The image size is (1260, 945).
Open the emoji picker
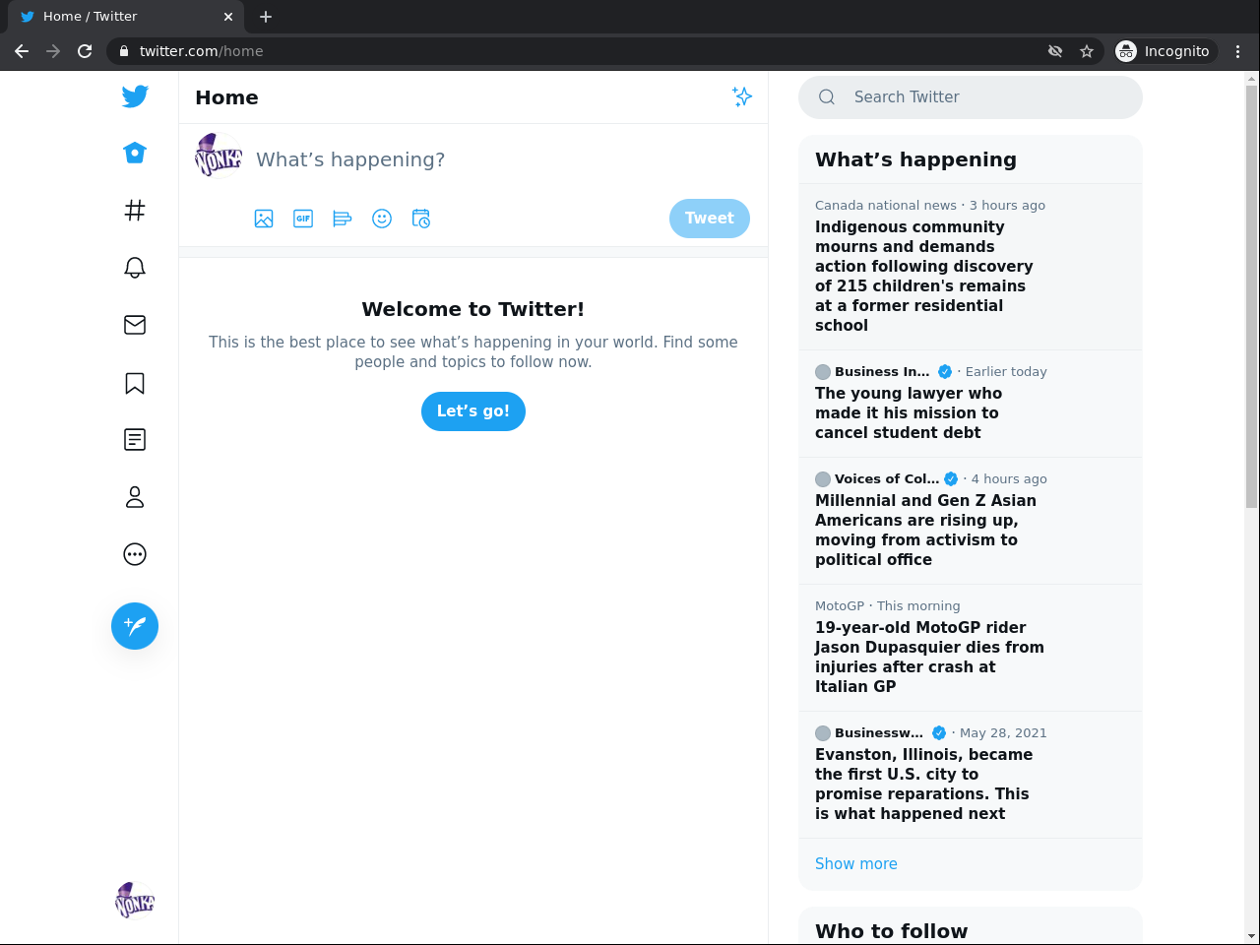(382, 219)
